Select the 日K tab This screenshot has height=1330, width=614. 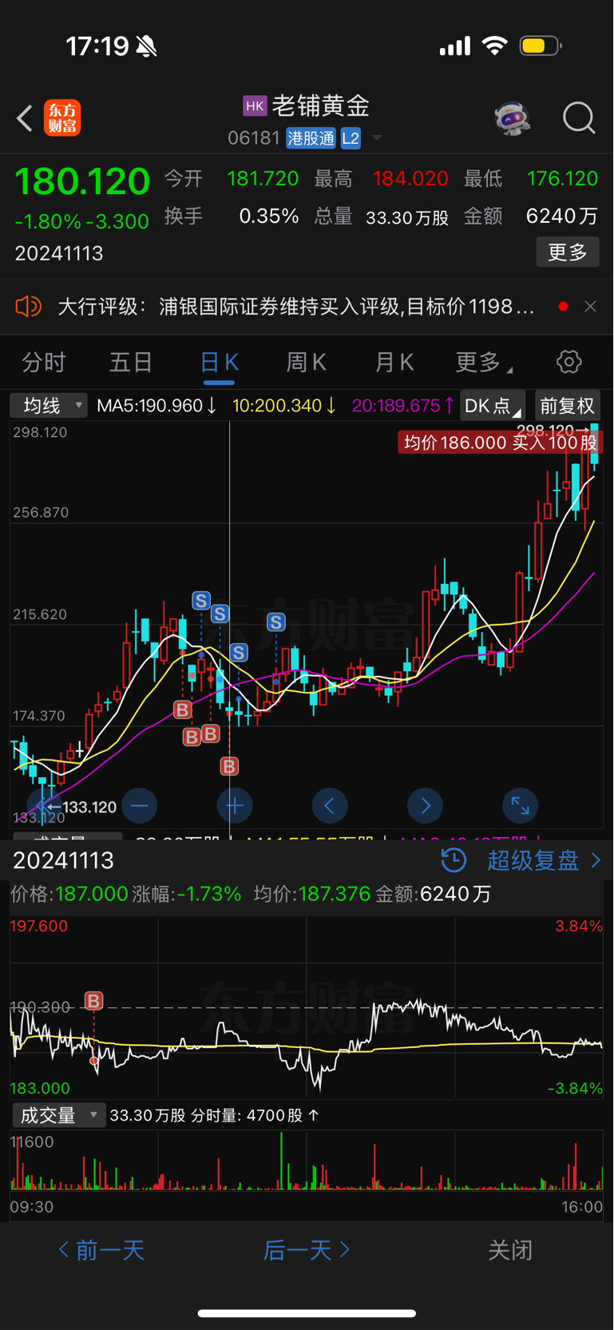pyautogui.click(x=219, y=363)
